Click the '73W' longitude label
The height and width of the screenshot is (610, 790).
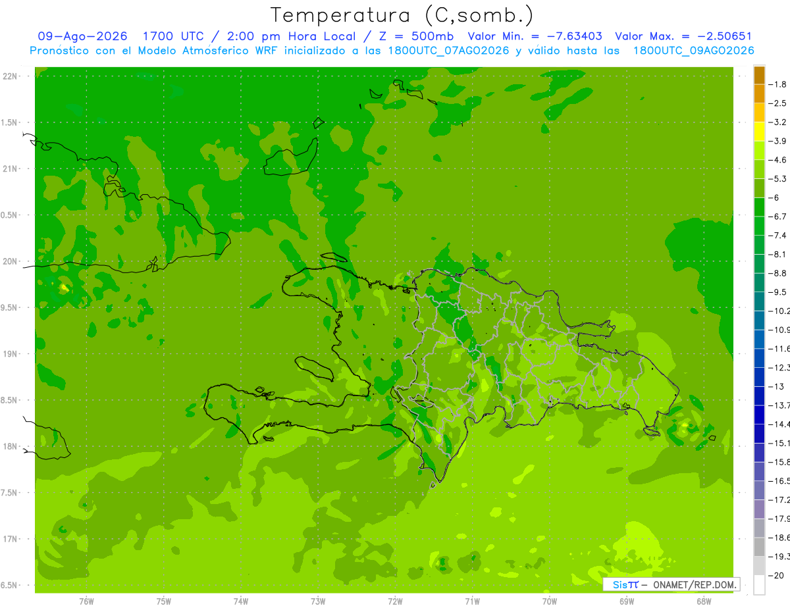(x=318, y=601)
